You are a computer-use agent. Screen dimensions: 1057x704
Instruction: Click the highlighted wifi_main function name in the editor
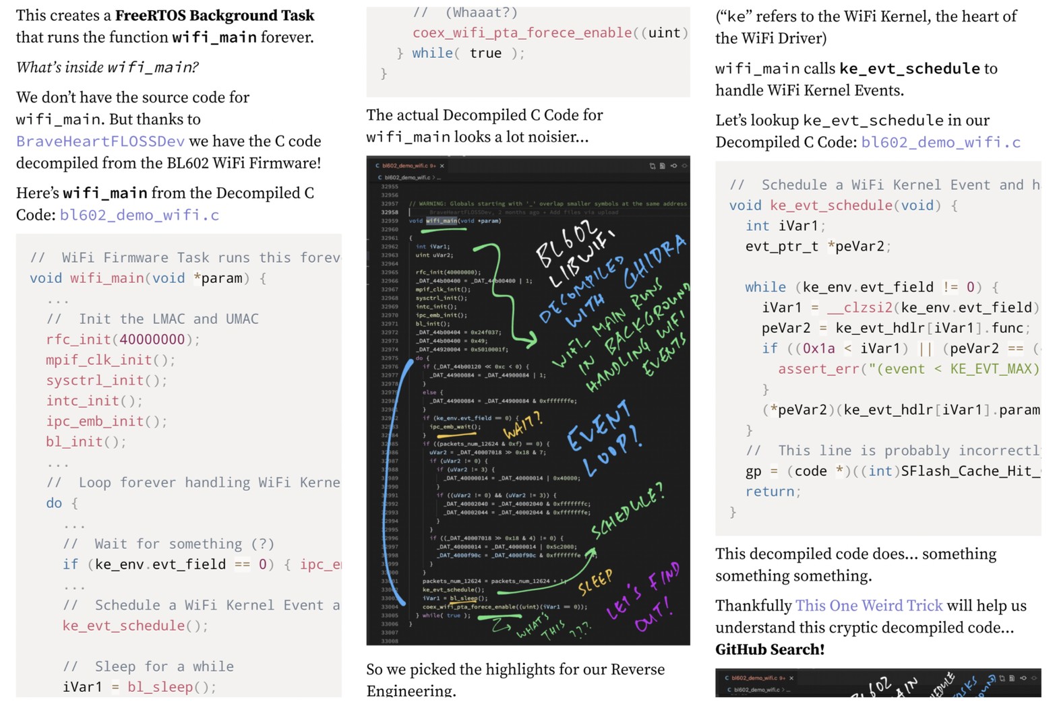[442, 221]
